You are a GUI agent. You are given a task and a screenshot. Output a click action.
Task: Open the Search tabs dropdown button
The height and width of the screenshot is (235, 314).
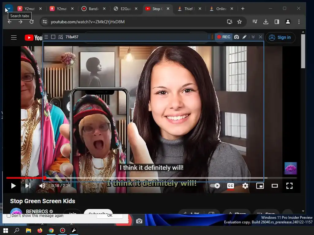click(x=9, y=9)
